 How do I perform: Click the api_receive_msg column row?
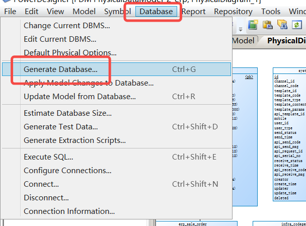[289, 175]
